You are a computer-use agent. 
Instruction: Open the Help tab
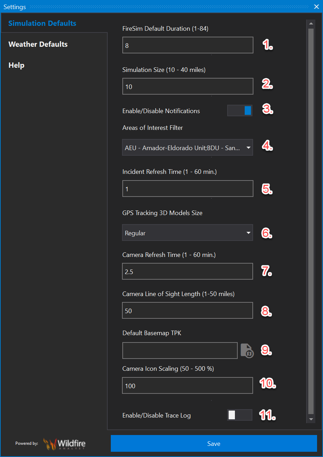click(16, 65)
